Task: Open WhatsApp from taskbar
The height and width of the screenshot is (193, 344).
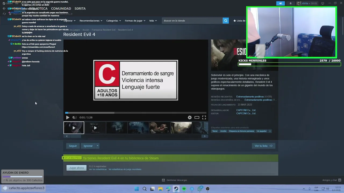Action: coord(200,189)
